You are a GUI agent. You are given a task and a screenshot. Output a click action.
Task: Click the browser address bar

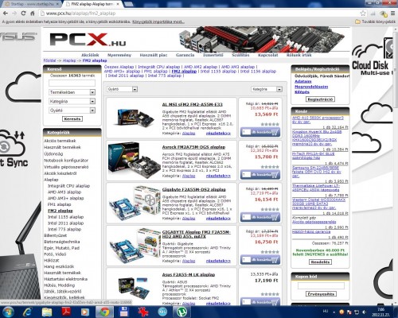[x=199, y=13]
